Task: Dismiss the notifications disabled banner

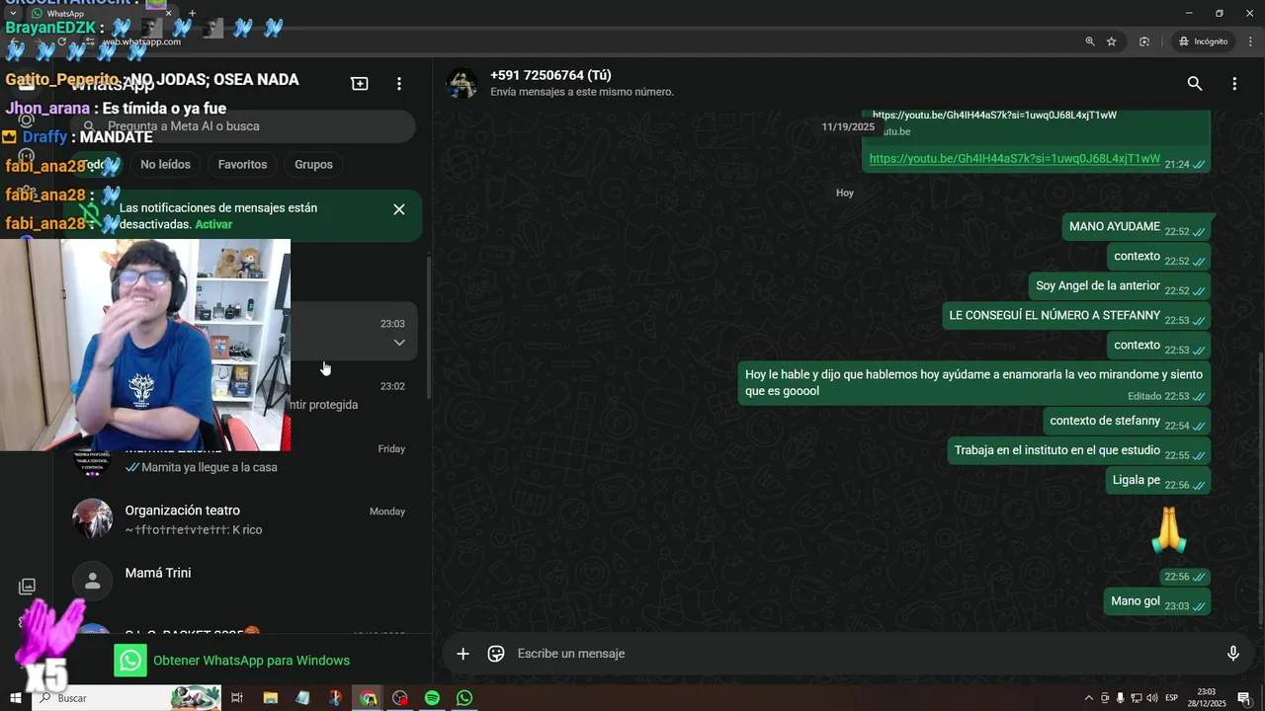Action: 399,209
